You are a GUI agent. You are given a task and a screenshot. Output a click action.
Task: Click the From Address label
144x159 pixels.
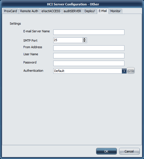click(33, 47)
